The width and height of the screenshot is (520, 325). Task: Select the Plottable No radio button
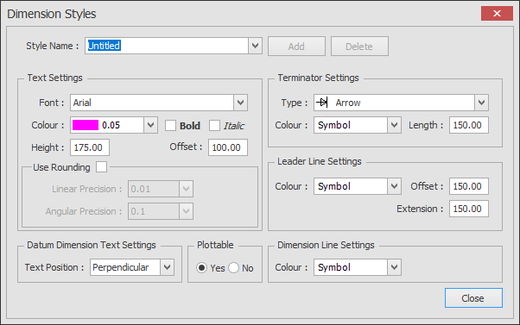(233, 267)
